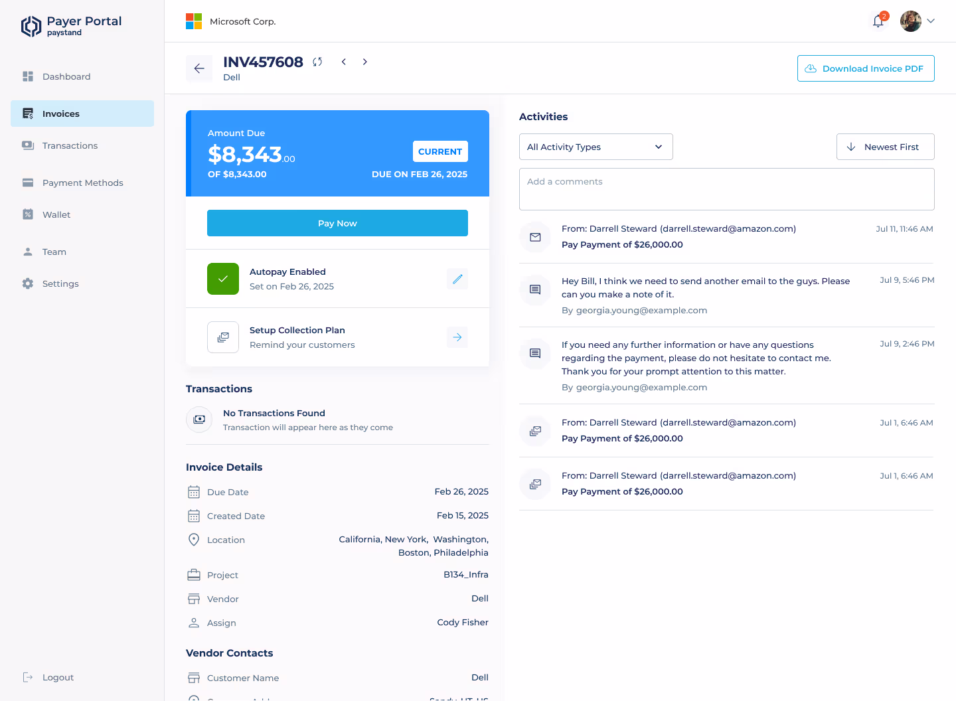
Task: Download Invoice PDF
Action: tap(866, 68)
